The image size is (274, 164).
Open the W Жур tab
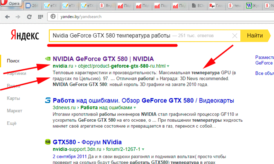click(254, 6)
